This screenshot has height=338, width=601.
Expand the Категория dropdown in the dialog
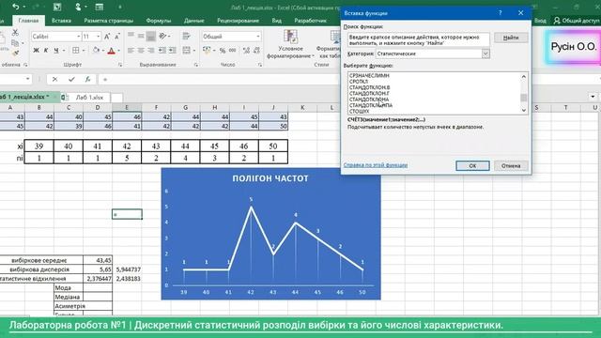coord(485,54)
